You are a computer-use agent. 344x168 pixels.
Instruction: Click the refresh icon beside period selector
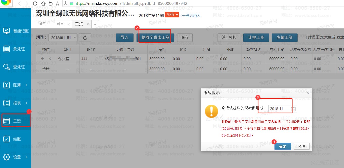point(85,38)
